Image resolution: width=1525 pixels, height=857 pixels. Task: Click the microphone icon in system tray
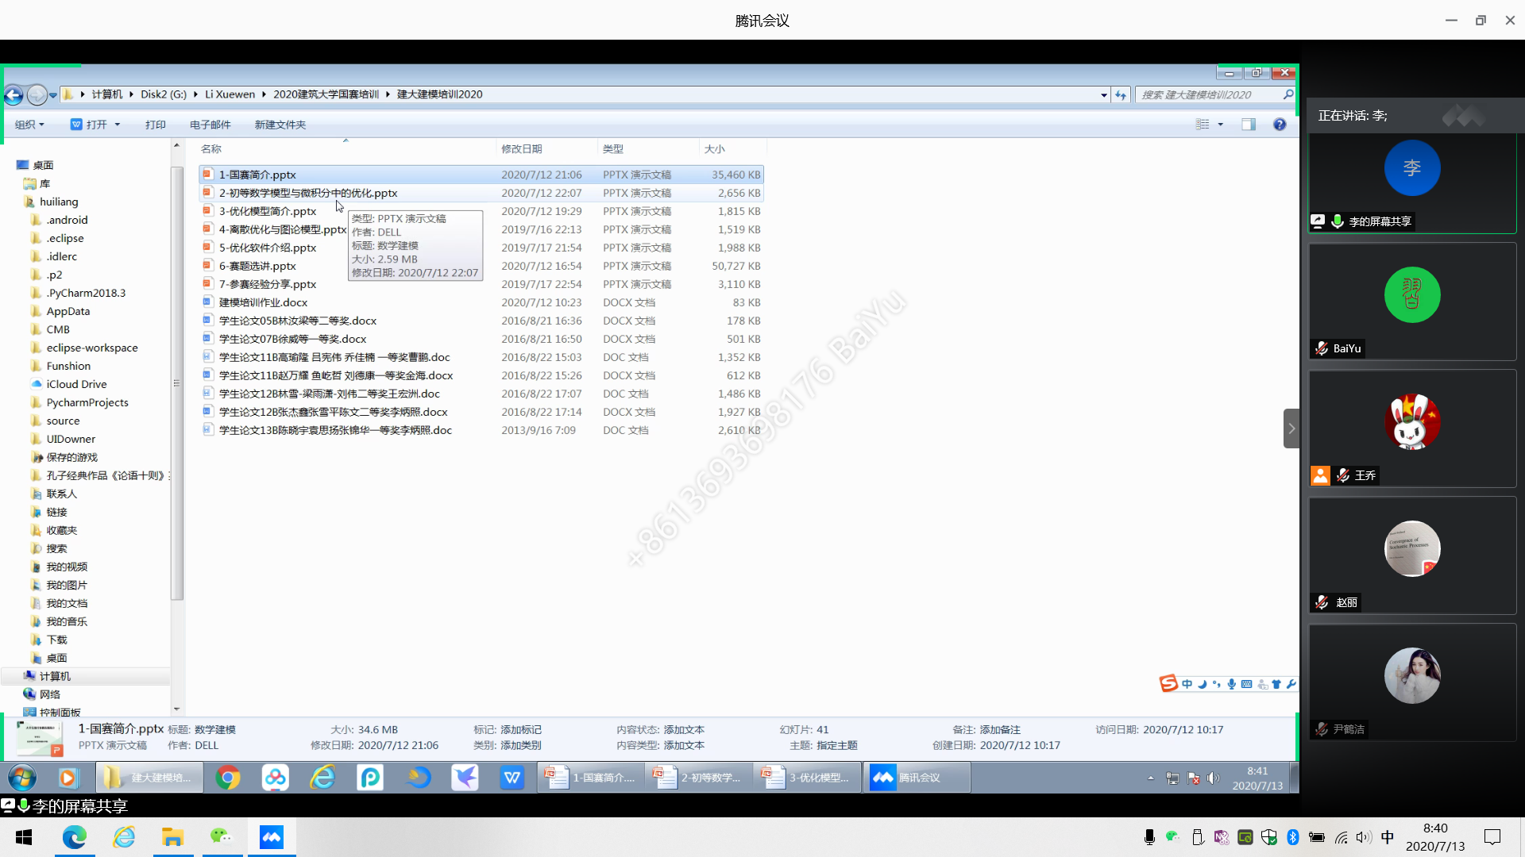tap(1149, 837)
